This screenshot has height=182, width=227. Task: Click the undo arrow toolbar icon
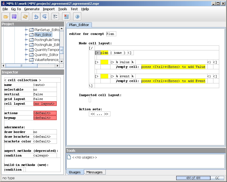pyautogui.click(x=36, y=17)
